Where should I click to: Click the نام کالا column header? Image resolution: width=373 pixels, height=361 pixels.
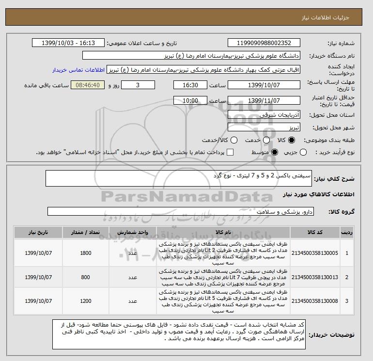(223, 232)
